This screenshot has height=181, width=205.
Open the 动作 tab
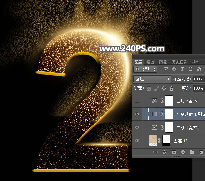196,62
